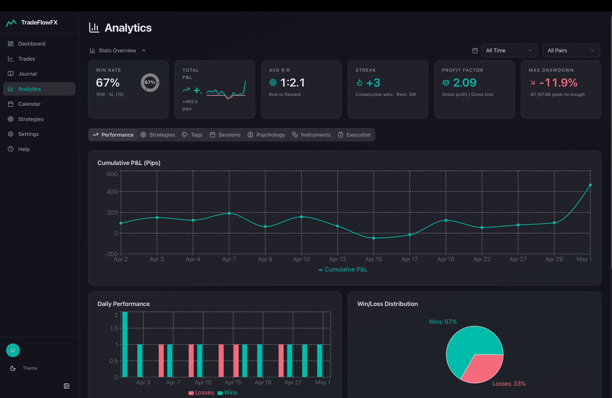
Task: Switch to the Instruments tab
Action: [x=311, y=135]
